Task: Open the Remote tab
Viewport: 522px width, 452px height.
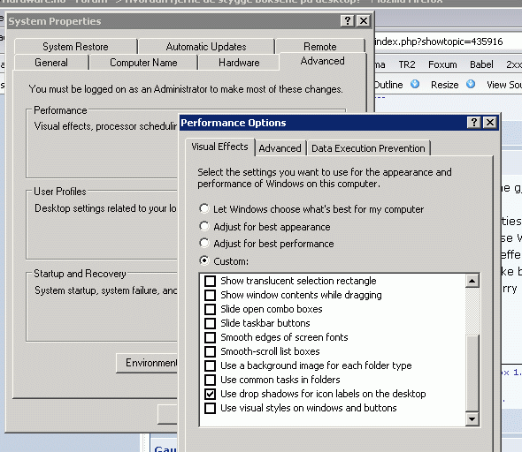Action: pos(320,47)
